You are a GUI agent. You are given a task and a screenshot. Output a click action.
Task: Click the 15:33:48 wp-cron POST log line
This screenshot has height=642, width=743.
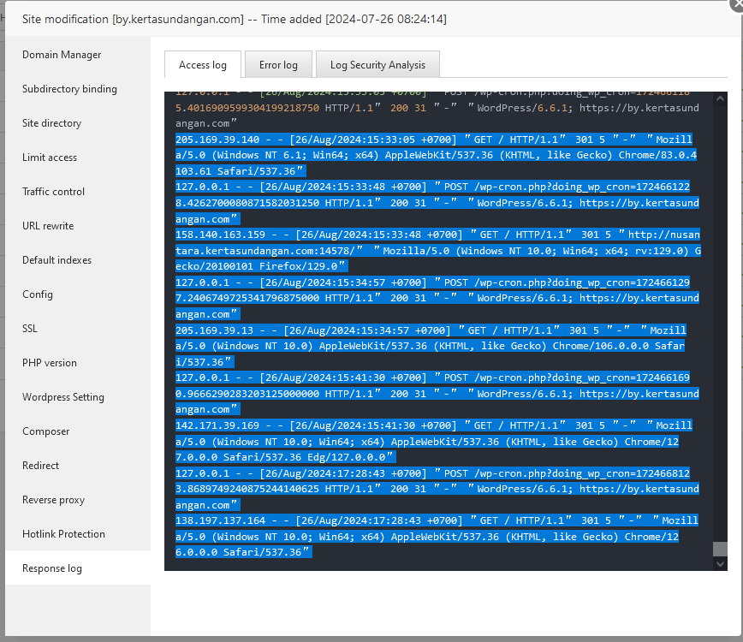(437, 203)
